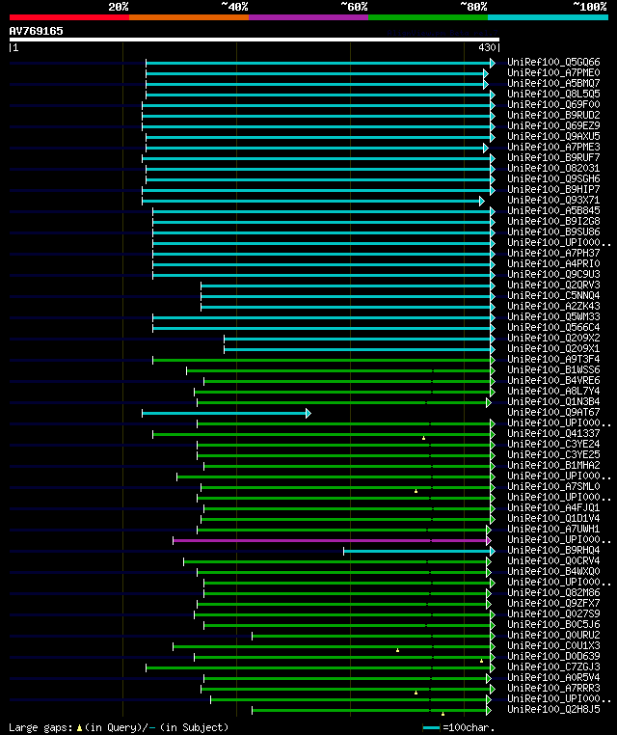
Task: Click the arrowhead ending the Q93X71 bar
Action: [x=482, y=201]
